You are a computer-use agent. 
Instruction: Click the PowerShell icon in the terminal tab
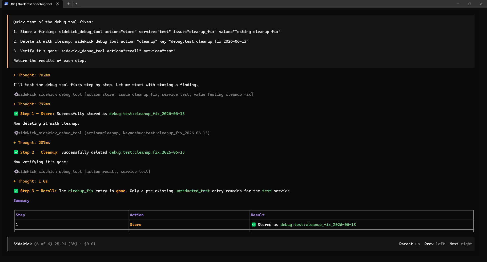point(6,4)
